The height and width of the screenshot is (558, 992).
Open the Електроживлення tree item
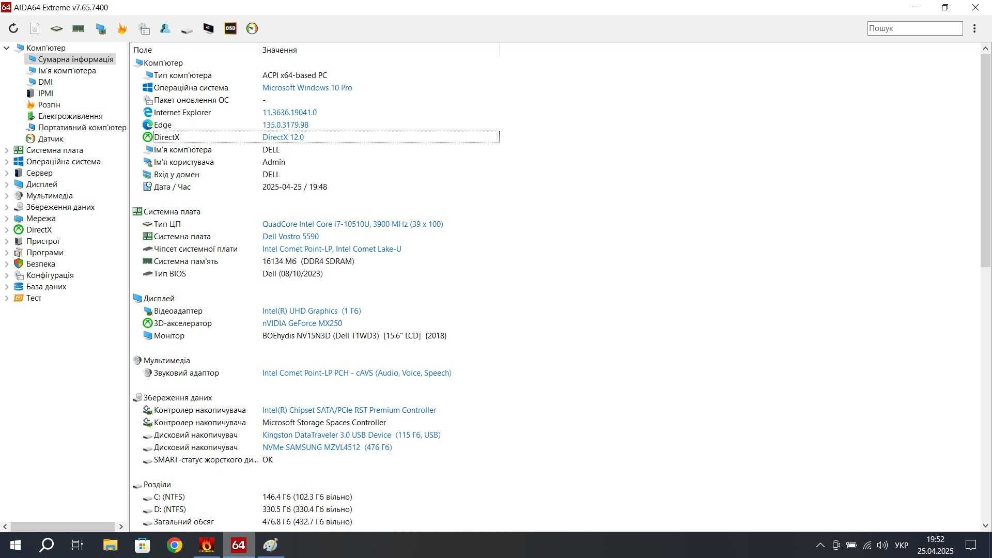[x=70, y=116]
